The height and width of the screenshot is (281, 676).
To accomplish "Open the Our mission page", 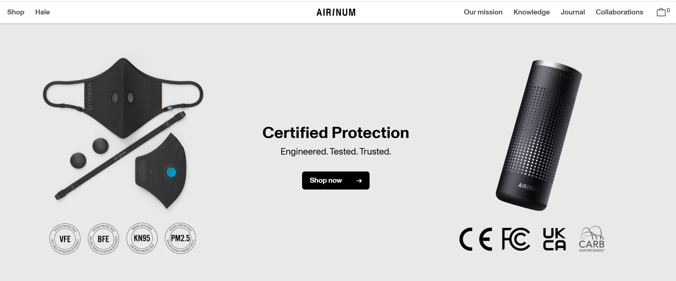I will (x=483, y=12).
